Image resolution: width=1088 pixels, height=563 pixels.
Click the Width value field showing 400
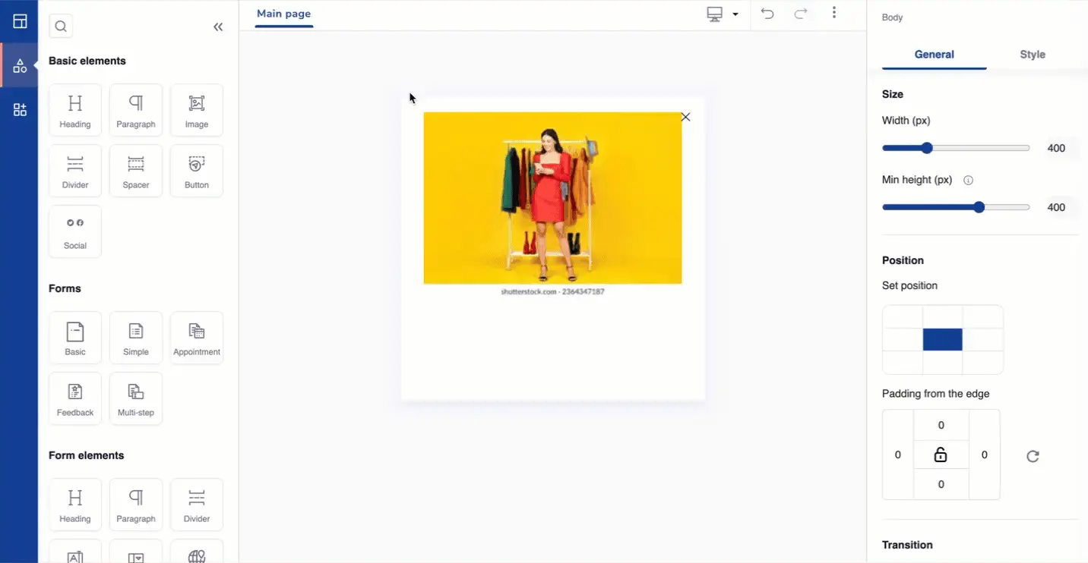[1056, 149]
